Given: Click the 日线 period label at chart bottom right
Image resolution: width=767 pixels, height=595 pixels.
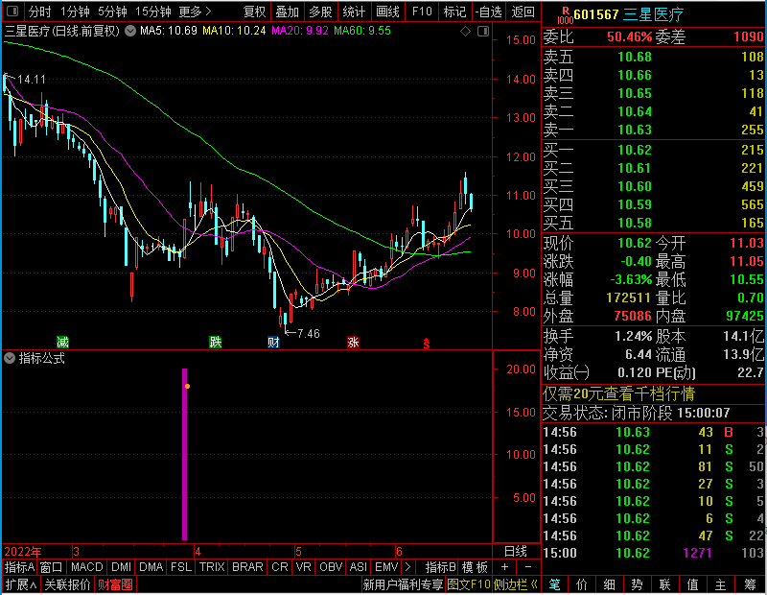Looking at the screenshot, I should coord(516,552).
